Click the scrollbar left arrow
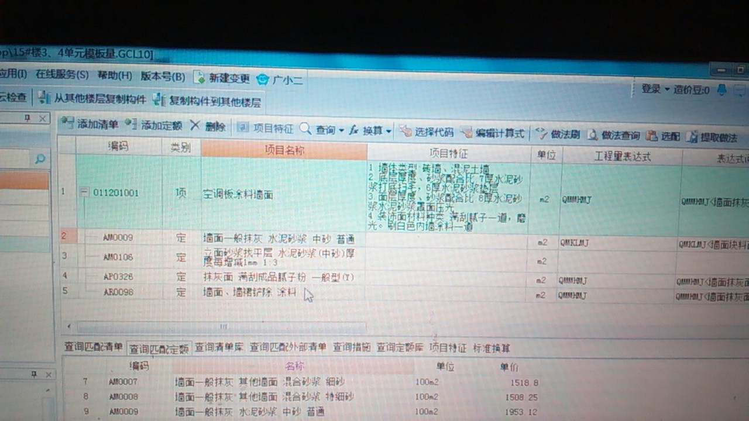 click(68, 326)
